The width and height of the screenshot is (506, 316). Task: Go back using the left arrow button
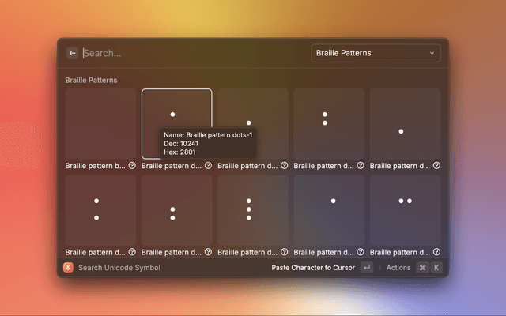(73, 53)
